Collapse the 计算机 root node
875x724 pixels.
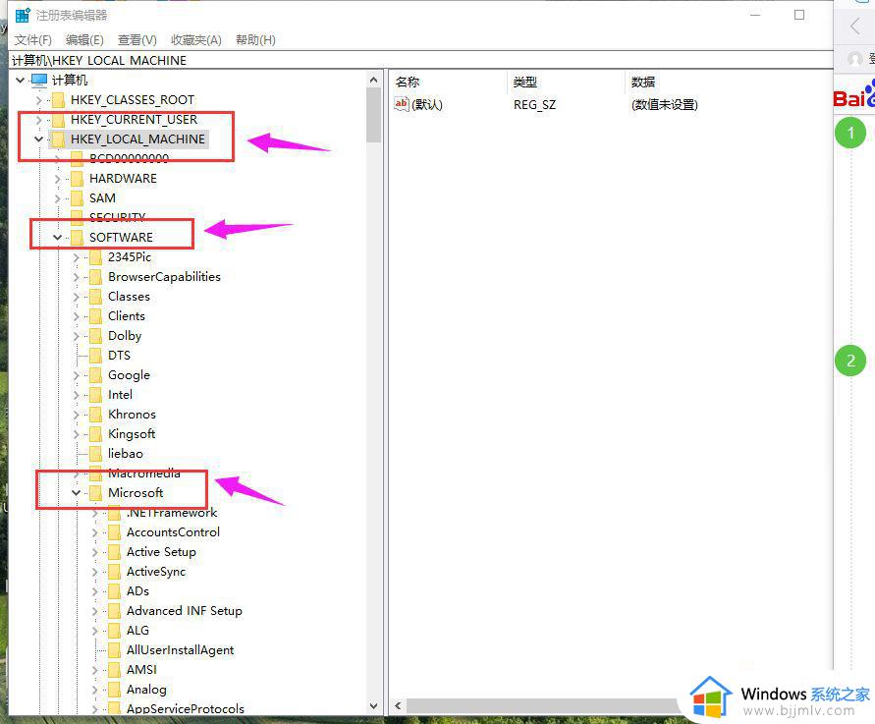coord(20,81)
